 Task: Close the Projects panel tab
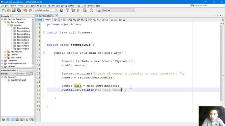point(11,16)
